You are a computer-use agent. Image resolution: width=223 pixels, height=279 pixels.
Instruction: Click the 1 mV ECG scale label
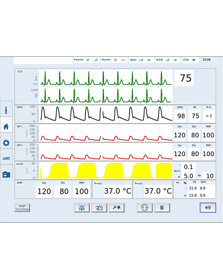click(x=35, y=81)
